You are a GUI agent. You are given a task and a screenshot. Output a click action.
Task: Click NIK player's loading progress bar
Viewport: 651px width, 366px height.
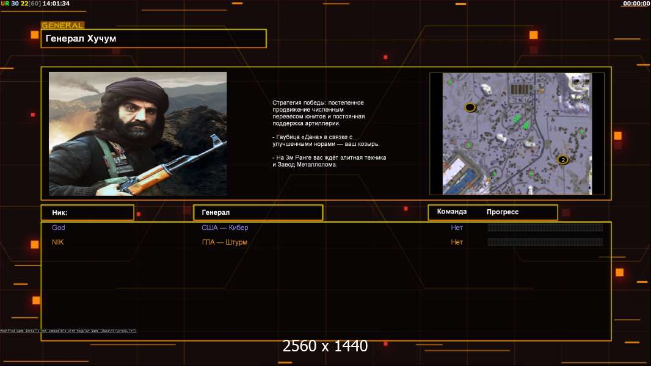coord(545,242)
